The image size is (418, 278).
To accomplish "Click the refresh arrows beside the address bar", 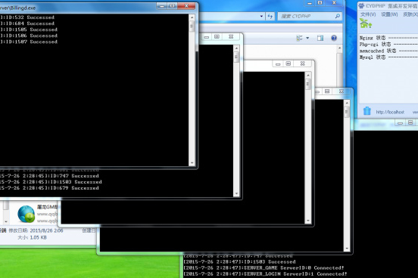I will point(270,16).
